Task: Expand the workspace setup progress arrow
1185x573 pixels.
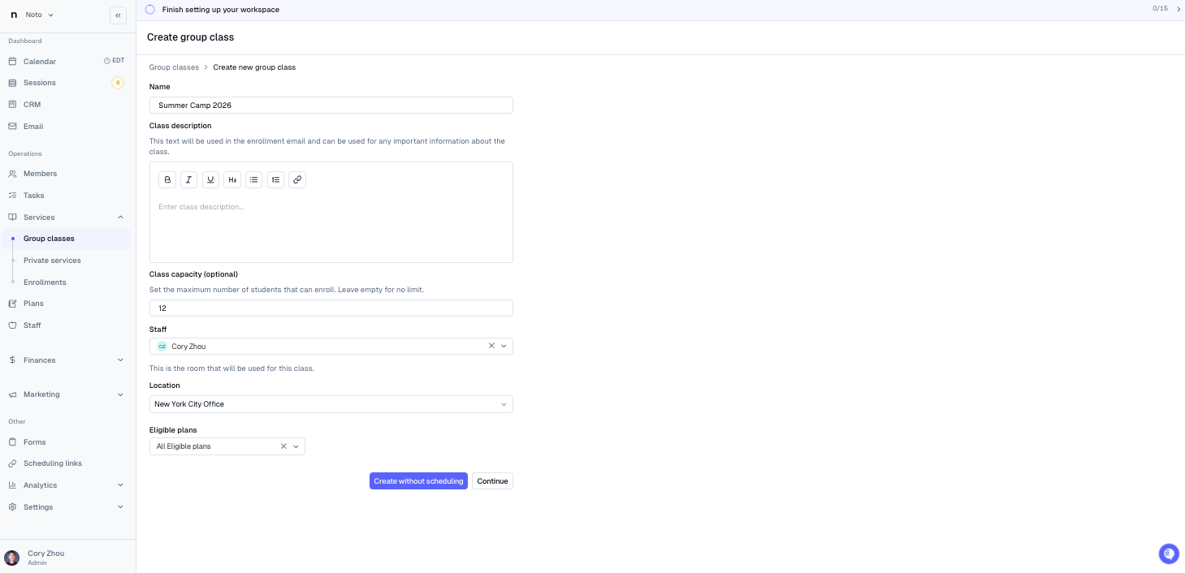Action: coord(1179,9)
